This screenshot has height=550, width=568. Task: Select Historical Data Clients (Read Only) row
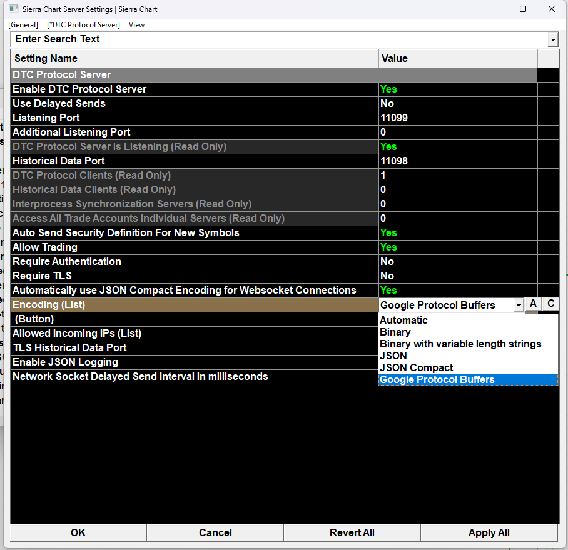pos(195,189)
